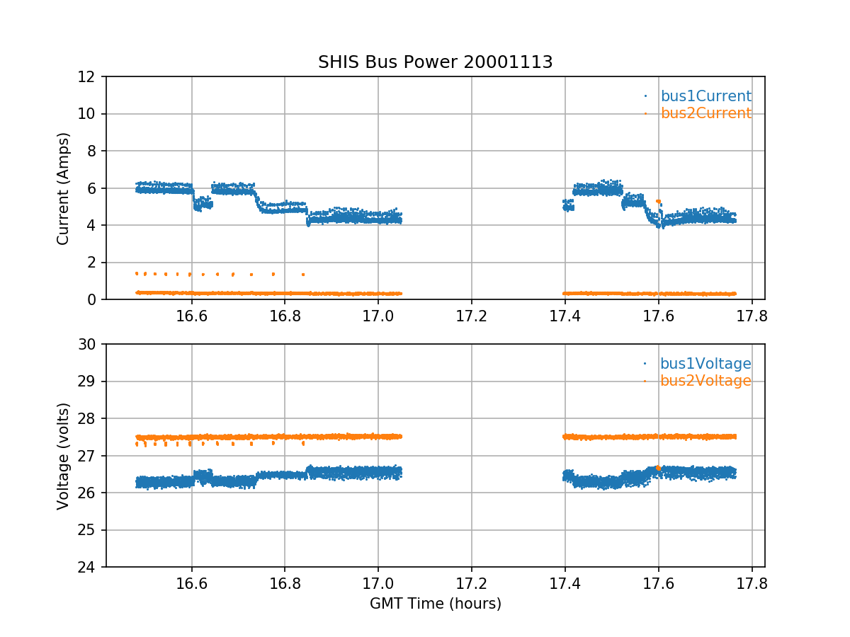
Task: Click the bus2Current legend label
Action: [705, 113]
